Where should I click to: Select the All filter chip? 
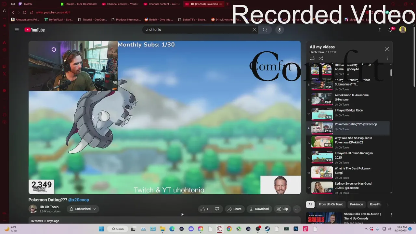(x=310, y=204)
